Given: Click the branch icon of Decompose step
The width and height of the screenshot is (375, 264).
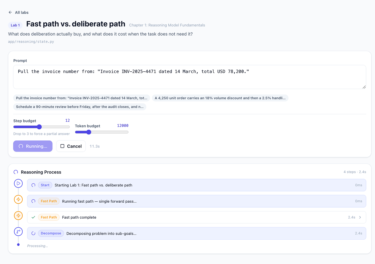Looking at the screenshot, I should click(18, 232).
